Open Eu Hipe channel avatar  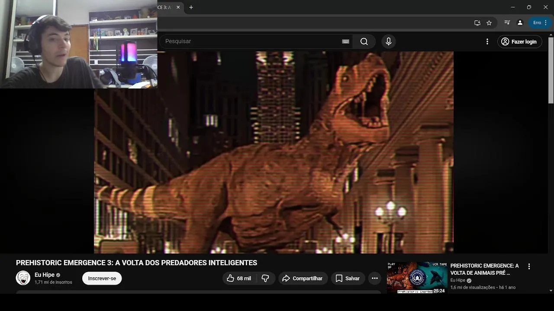coord(23,278)
